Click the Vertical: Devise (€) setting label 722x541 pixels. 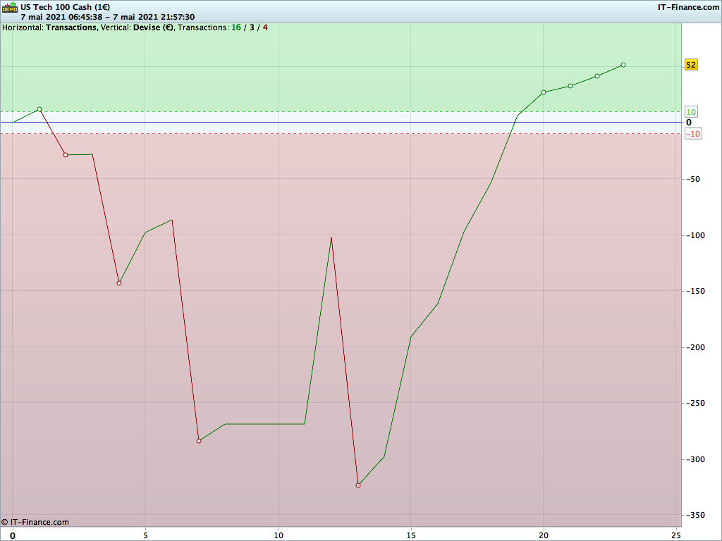[137, 27]
